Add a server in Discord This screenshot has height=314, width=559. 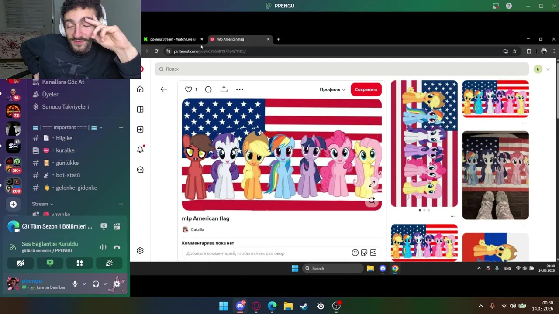click(x=13, y=204)
